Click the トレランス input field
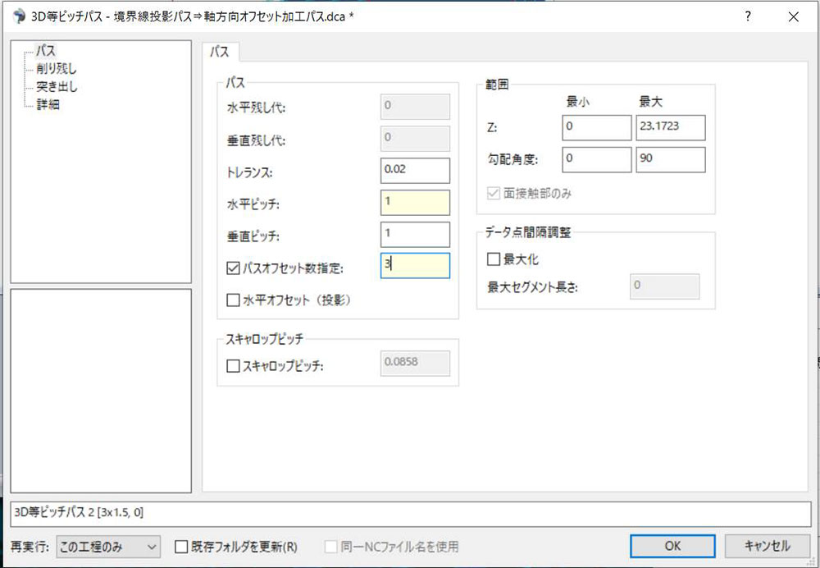The image size is (820, 568). 415,170
